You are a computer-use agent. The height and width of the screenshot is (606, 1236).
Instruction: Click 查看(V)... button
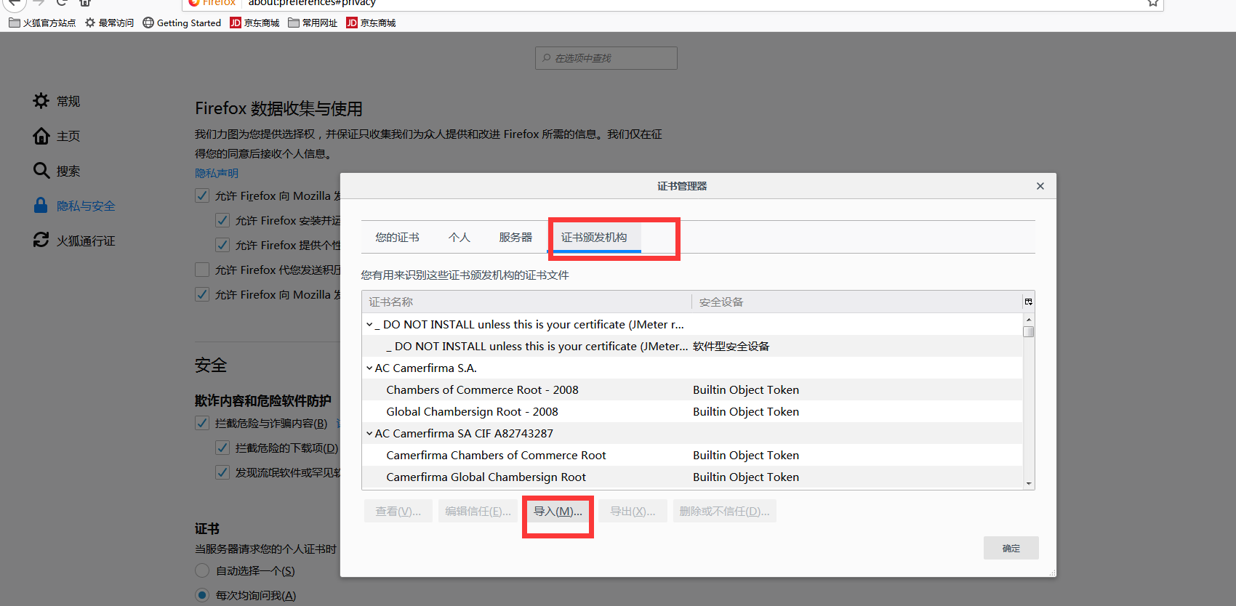coord(398,512)
